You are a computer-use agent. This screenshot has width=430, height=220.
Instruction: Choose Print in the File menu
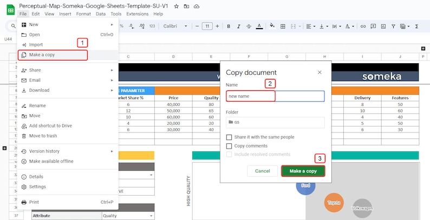click(x=68, y=202)
